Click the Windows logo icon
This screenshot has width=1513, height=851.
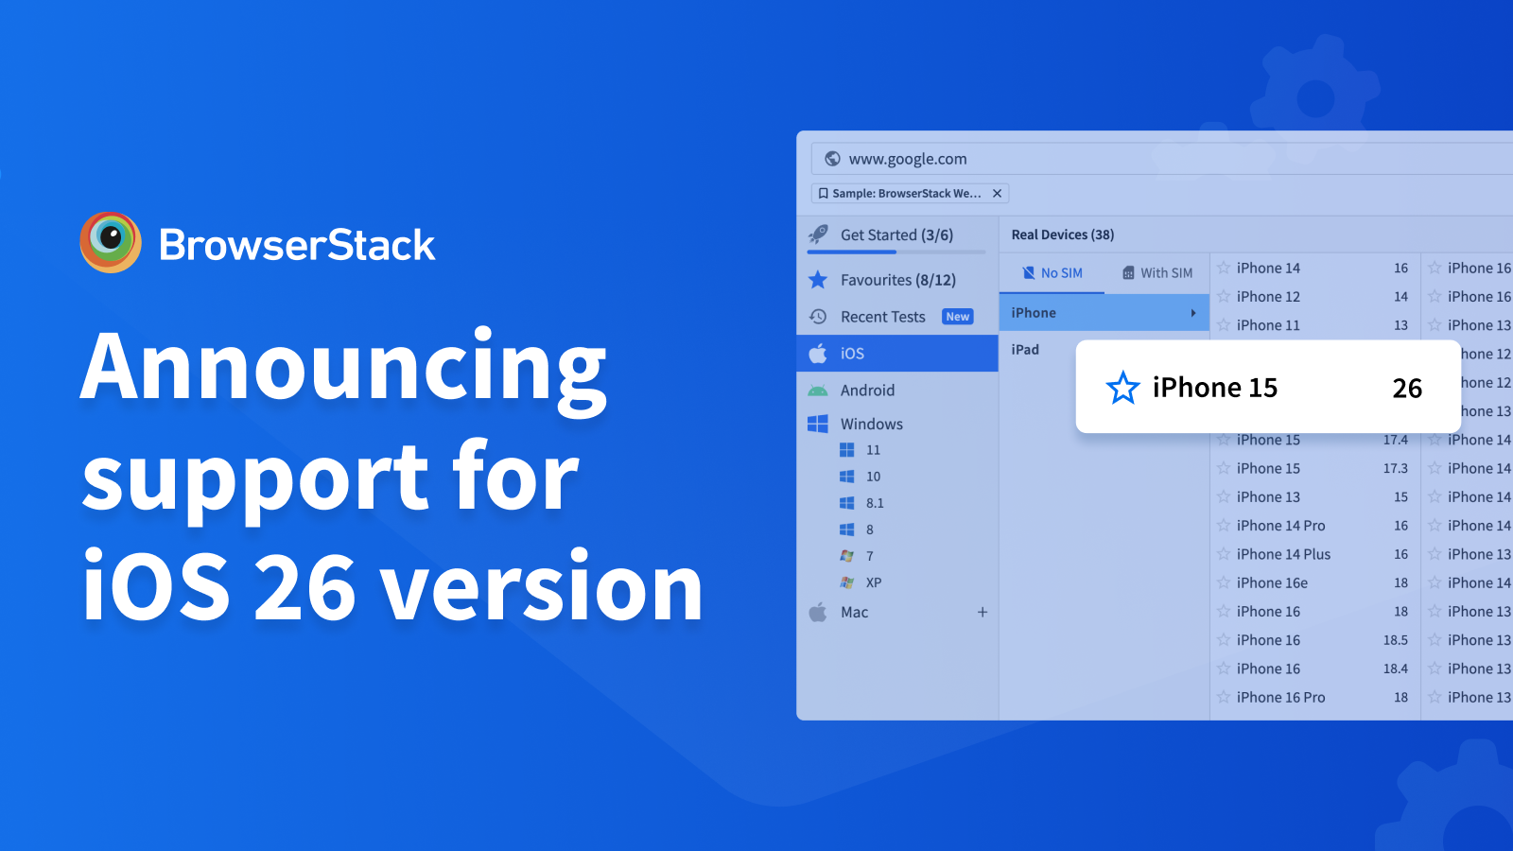(x=818, y=424)
